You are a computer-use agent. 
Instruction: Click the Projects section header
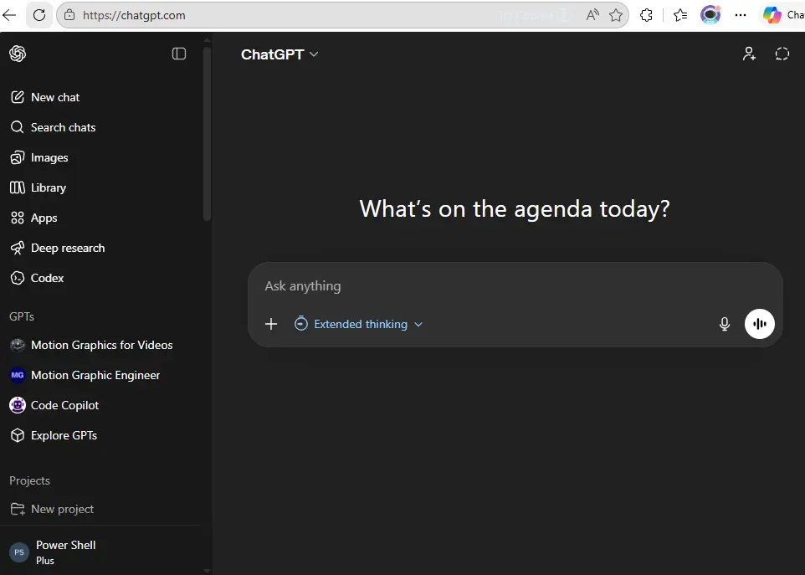click(x=30, y=480)
